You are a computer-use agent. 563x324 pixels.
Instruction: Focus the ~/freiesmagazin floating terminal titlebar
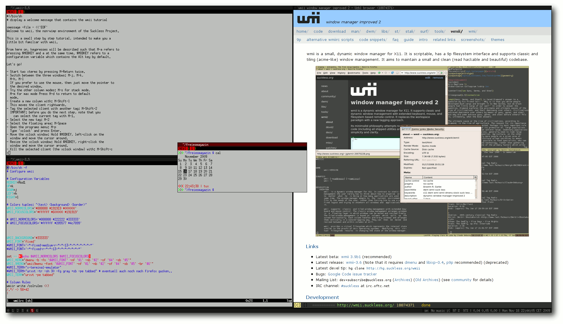coord(242,145)
